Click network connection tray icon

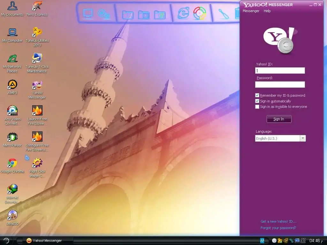(x=291, y=241)
